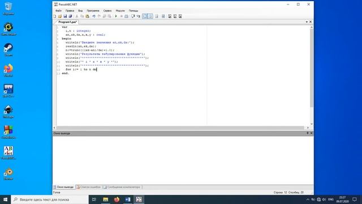Select the PascalABC.NET desktop shortcut
The width and height of the screenshot is (362, 204).
pos(8,153)
